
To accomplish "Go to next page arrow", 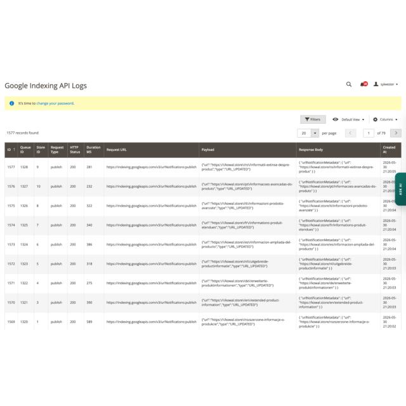I will point(396,133).
